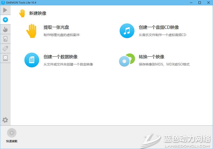Click the green-blue discs convert image icon
Image resolution: width=213 pixels, height=149 pixels.
point(127,60)
